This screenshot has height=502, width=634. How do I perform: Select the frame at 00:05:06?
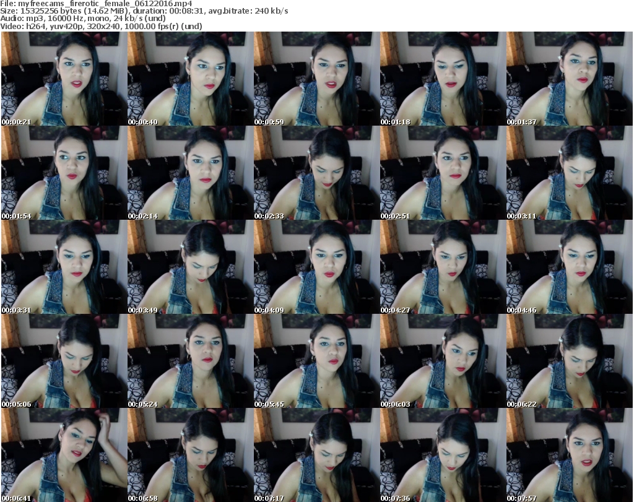point(64,361)
